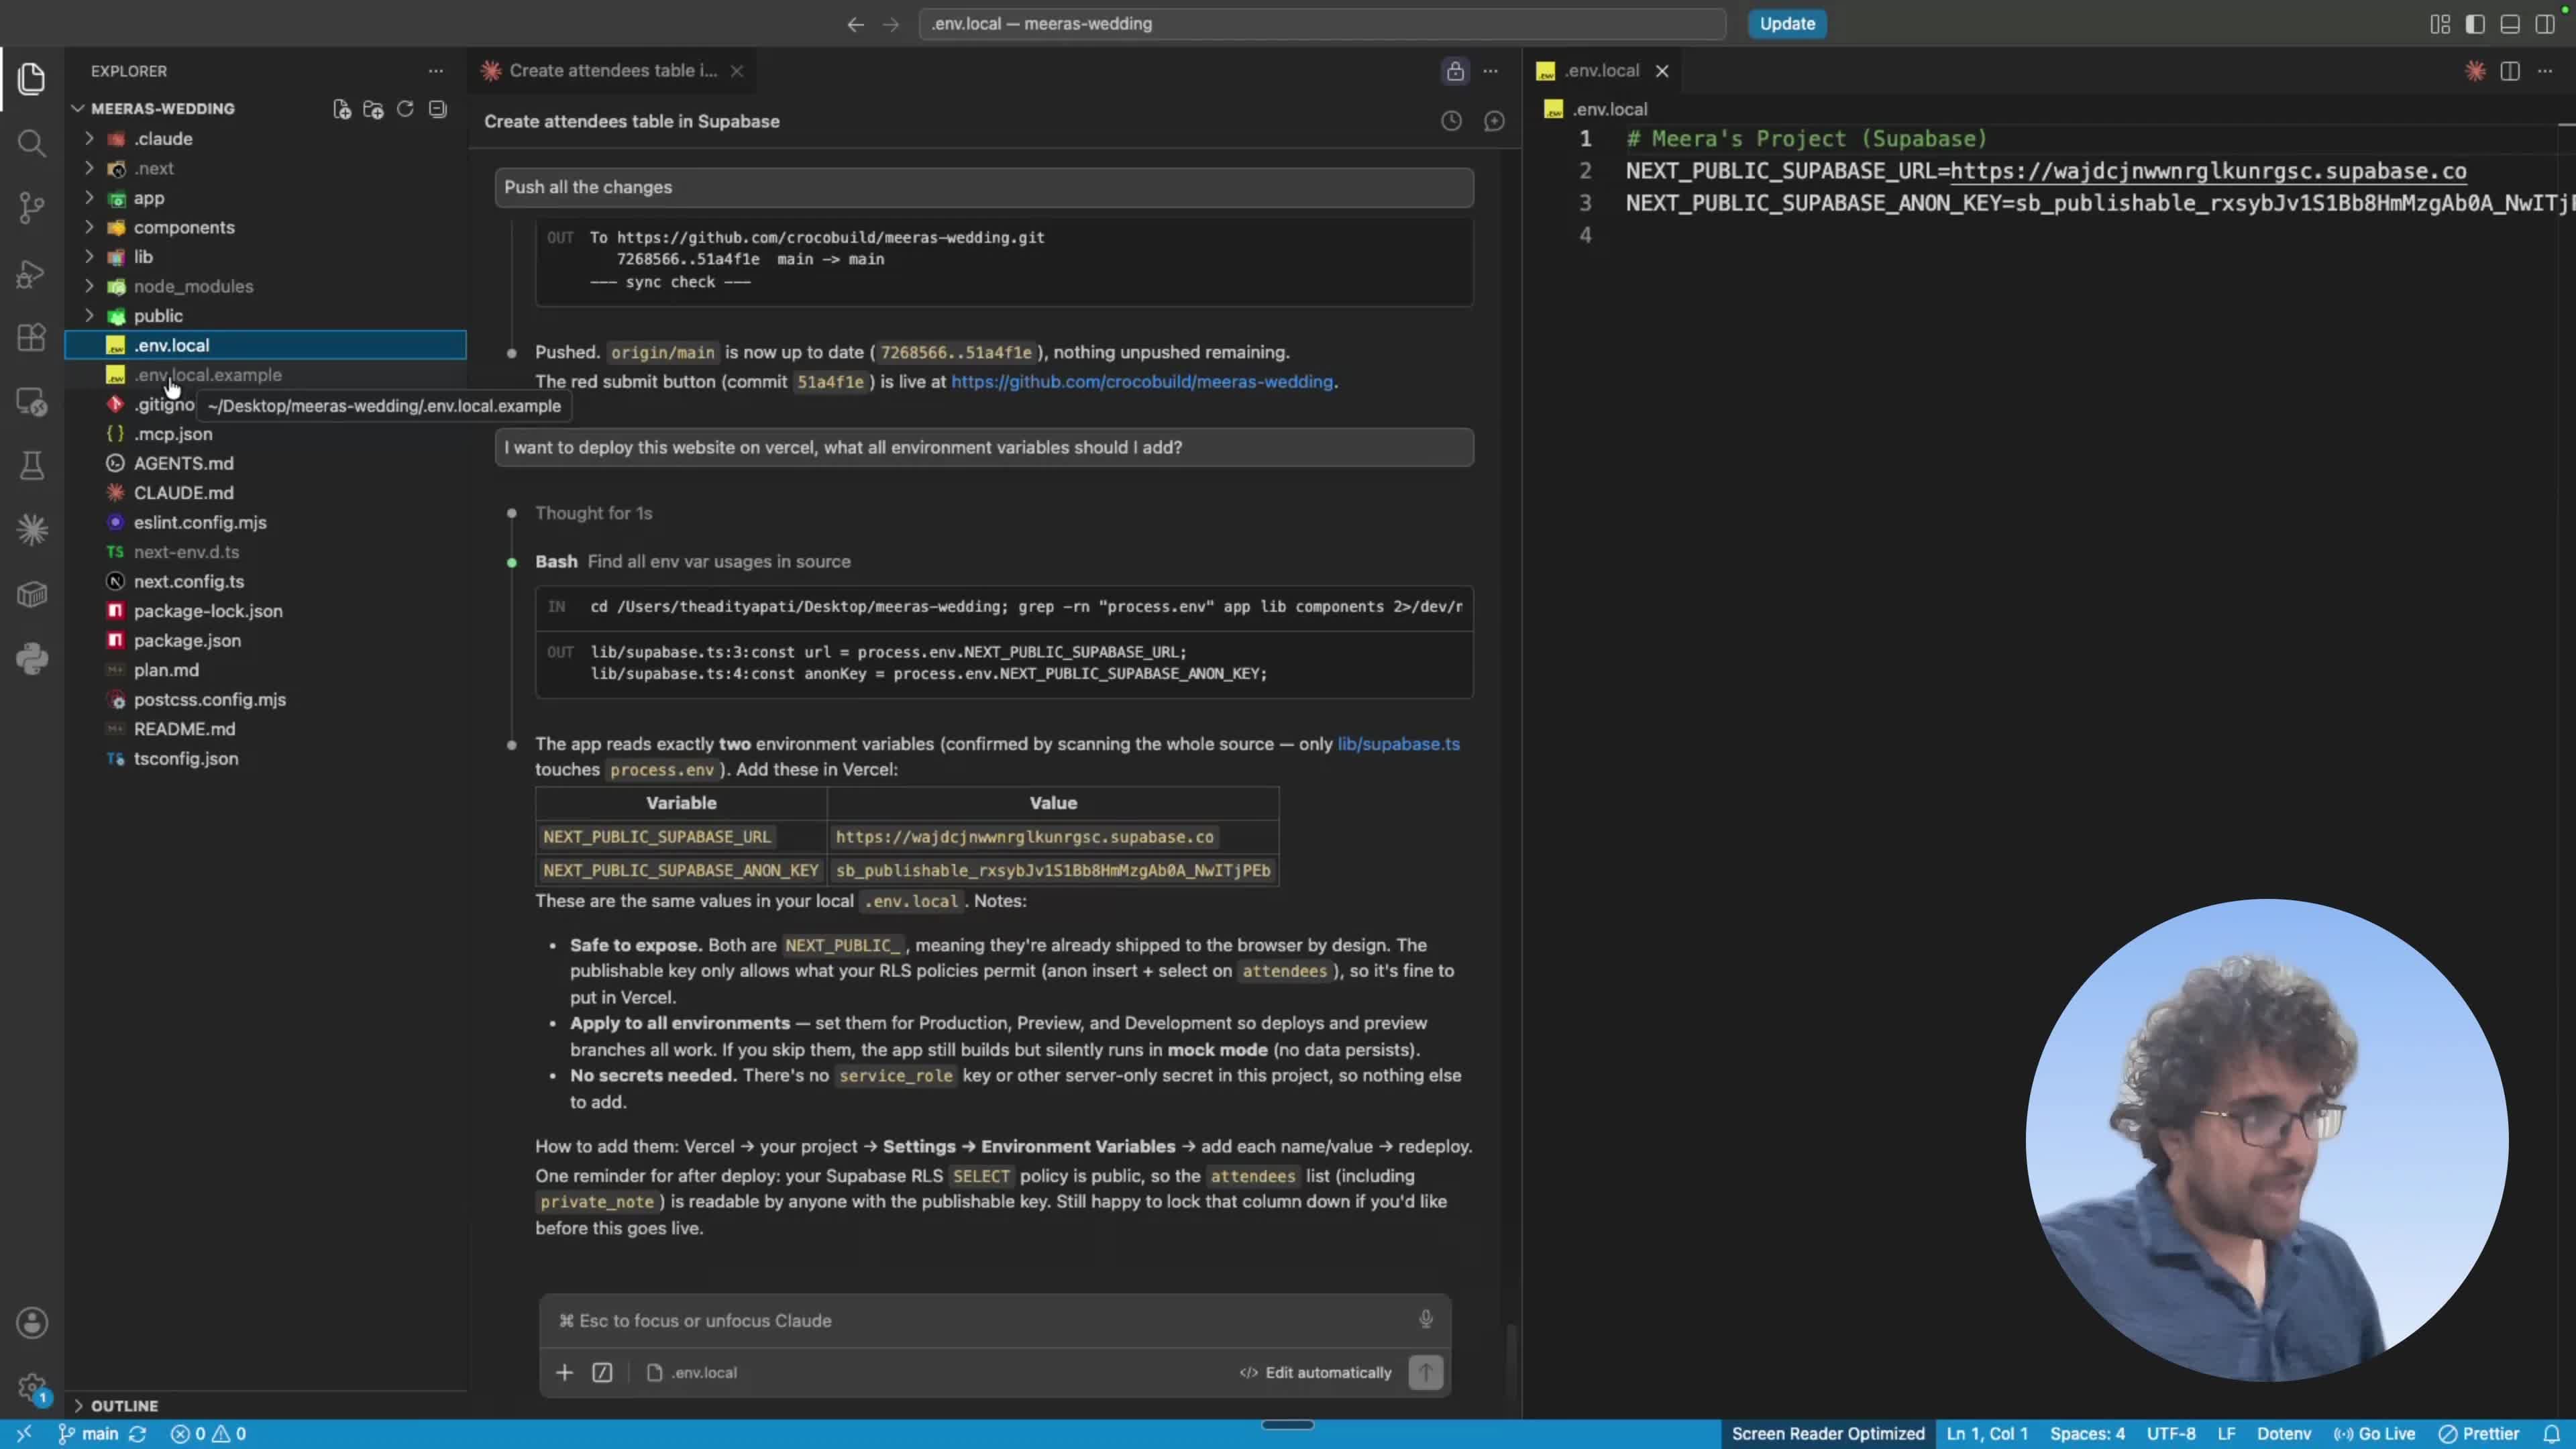Refresh the explorer file tree
The width and height of the screenshot is (2576, 1449).
(405, 109)
